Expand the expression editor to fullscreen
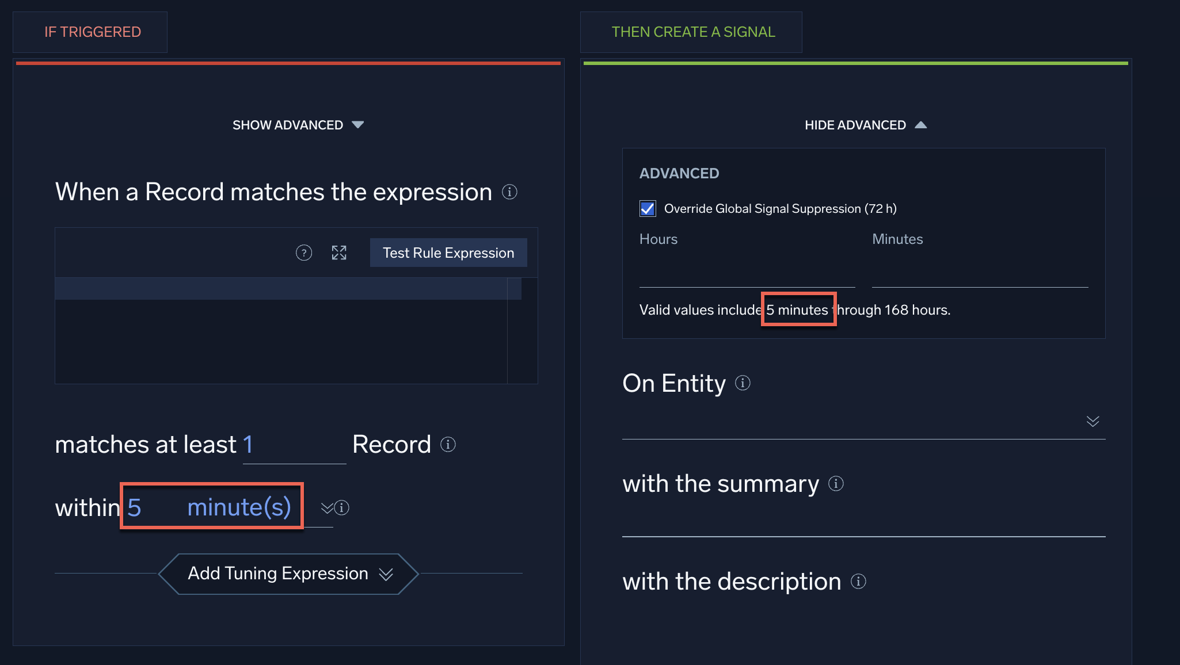This screenshot has height=665, width=1180. pyautogui.click(x=339, y=253)
